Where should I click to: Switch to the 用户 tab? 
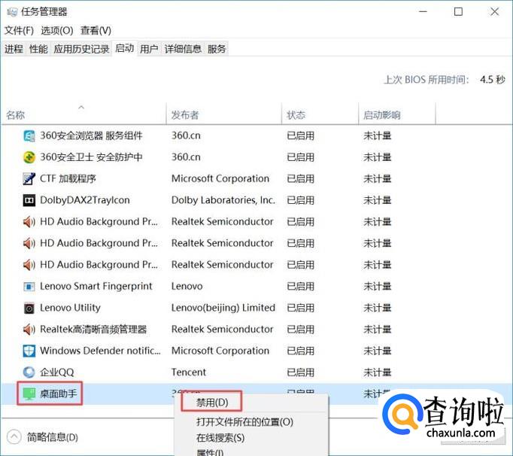(x=149, y=49)
